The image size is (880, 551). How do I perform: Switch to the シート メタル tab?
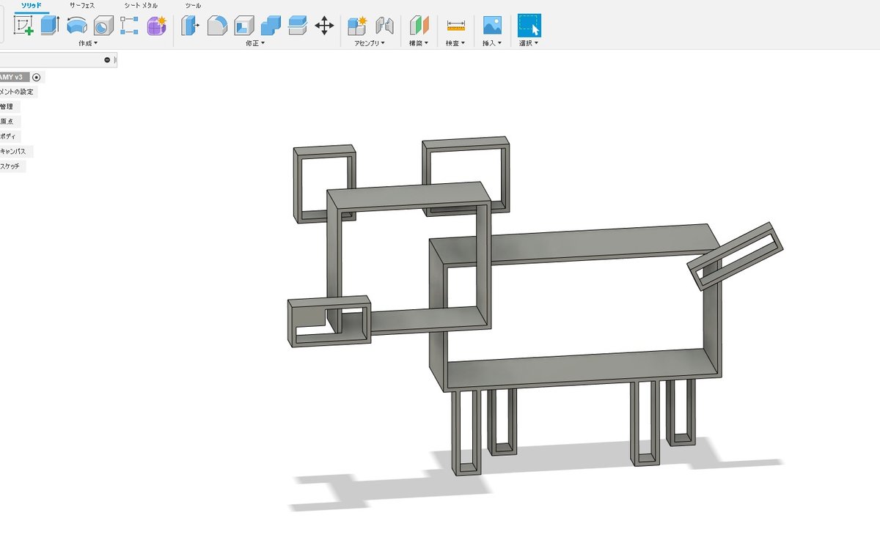pos(141,5)
